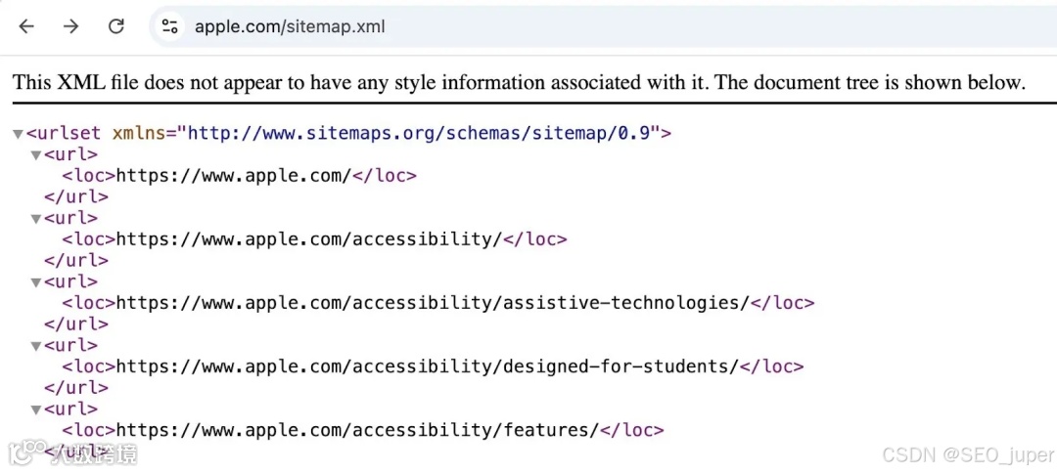This screenshot has height=473, width=1057.
Task: Collapse the assistive-technologies url node
Action: (36, 282)
